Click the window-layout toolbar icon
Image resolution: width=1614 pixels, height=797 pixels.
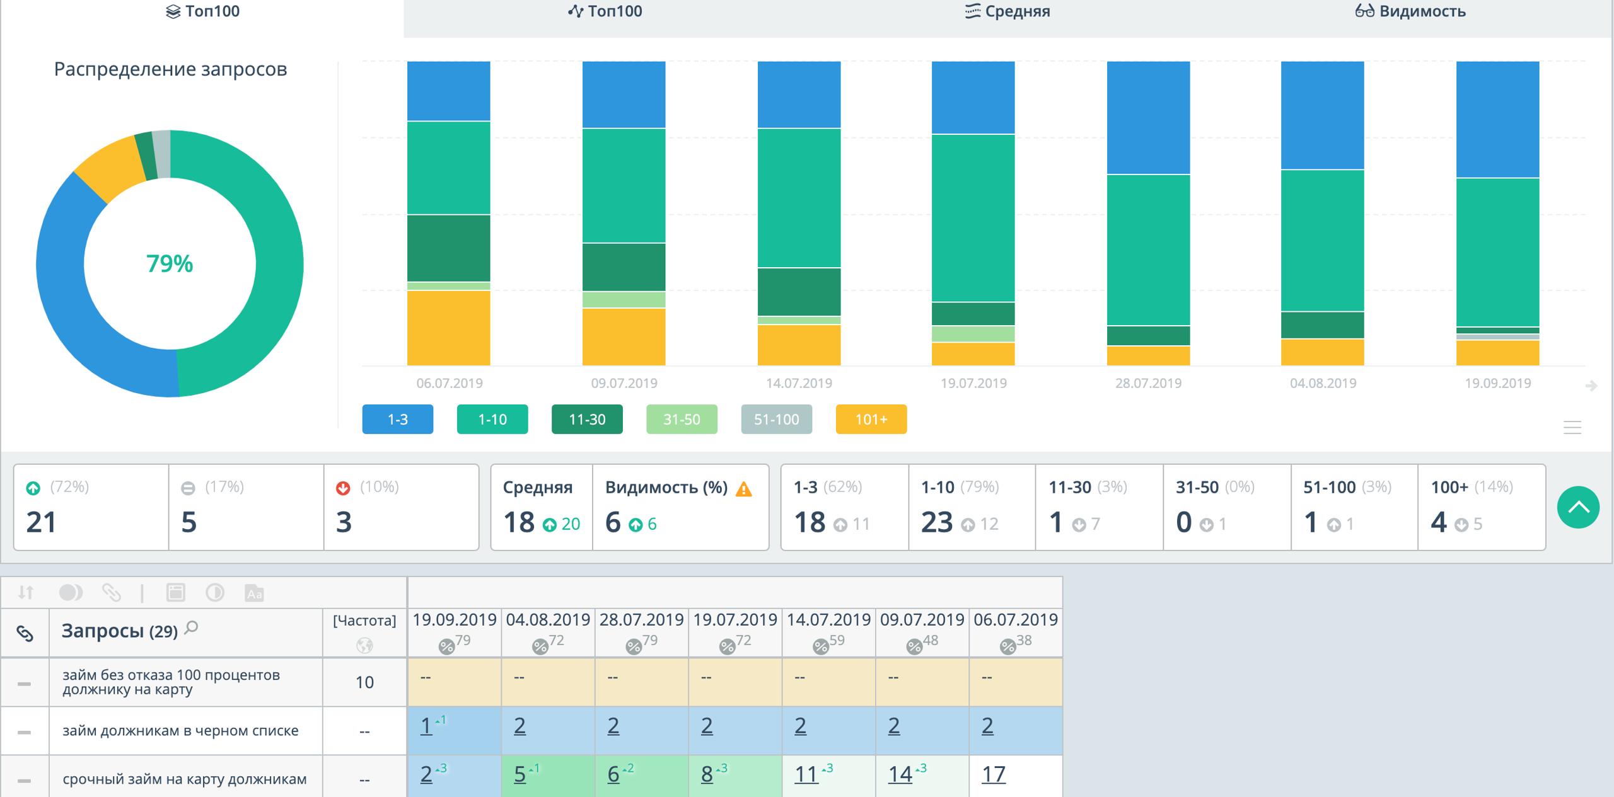(x=175, y=592)
